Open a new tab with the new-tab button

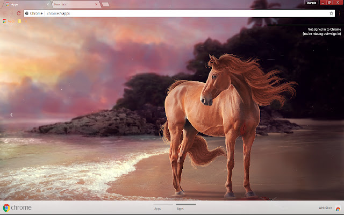click(x=106, y=4)
